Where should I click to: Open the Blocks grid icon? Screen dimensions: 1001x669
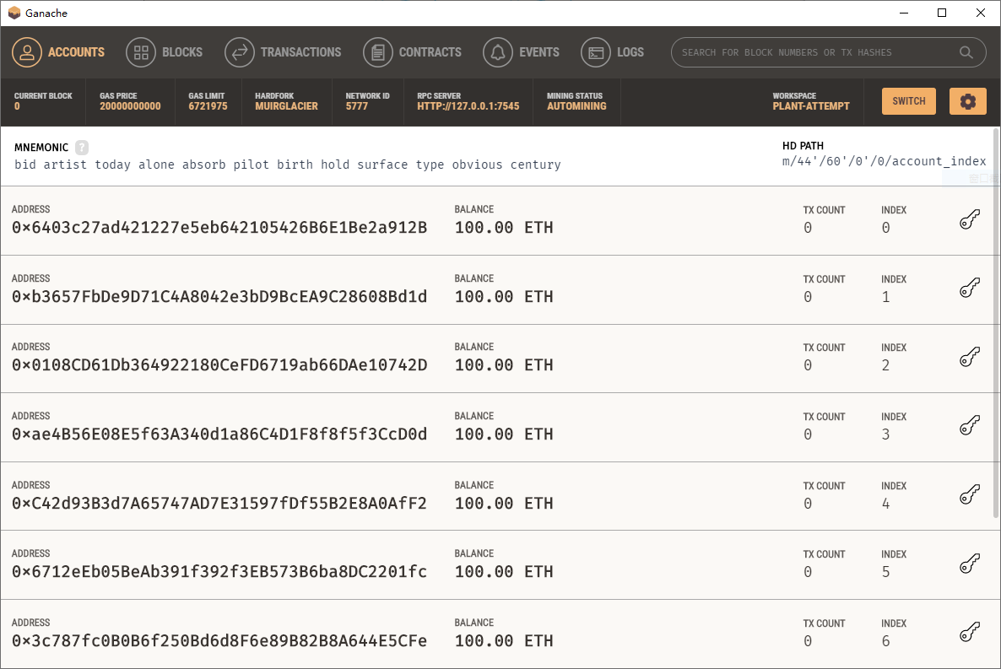tap(141, 52)
